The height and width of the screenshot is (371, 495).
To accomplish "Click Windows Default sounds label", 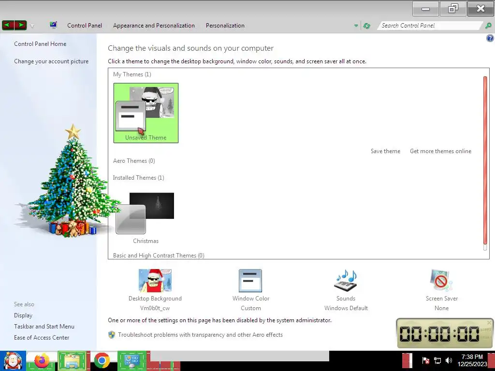I will pos(346,308).
